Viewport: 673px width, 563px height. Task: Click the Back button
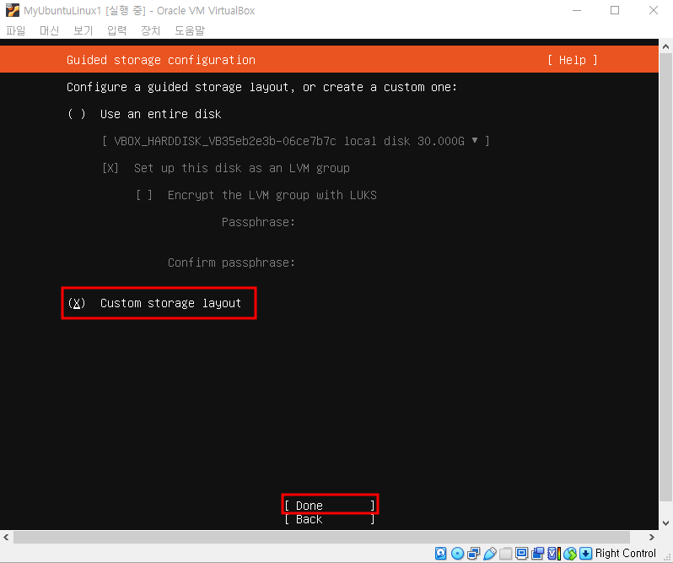click(x=330, y=519)
